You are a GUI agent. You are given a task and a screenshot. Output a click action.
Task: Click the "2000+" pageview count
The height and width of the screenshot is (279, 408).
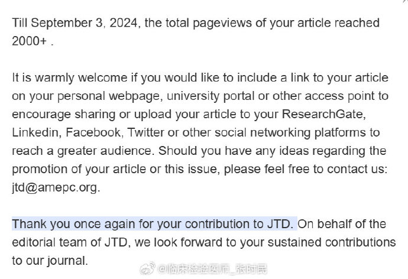[29, 41]
